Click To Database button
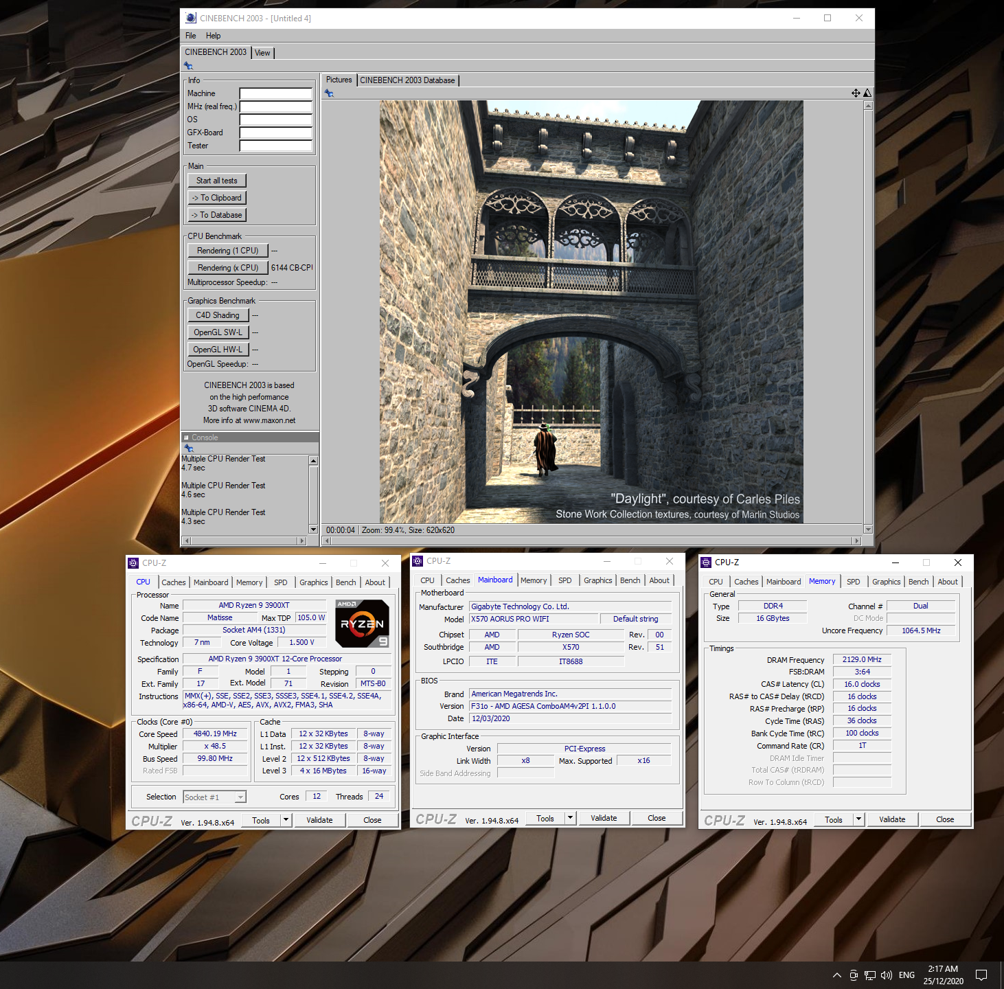 [x=217, y=215]
